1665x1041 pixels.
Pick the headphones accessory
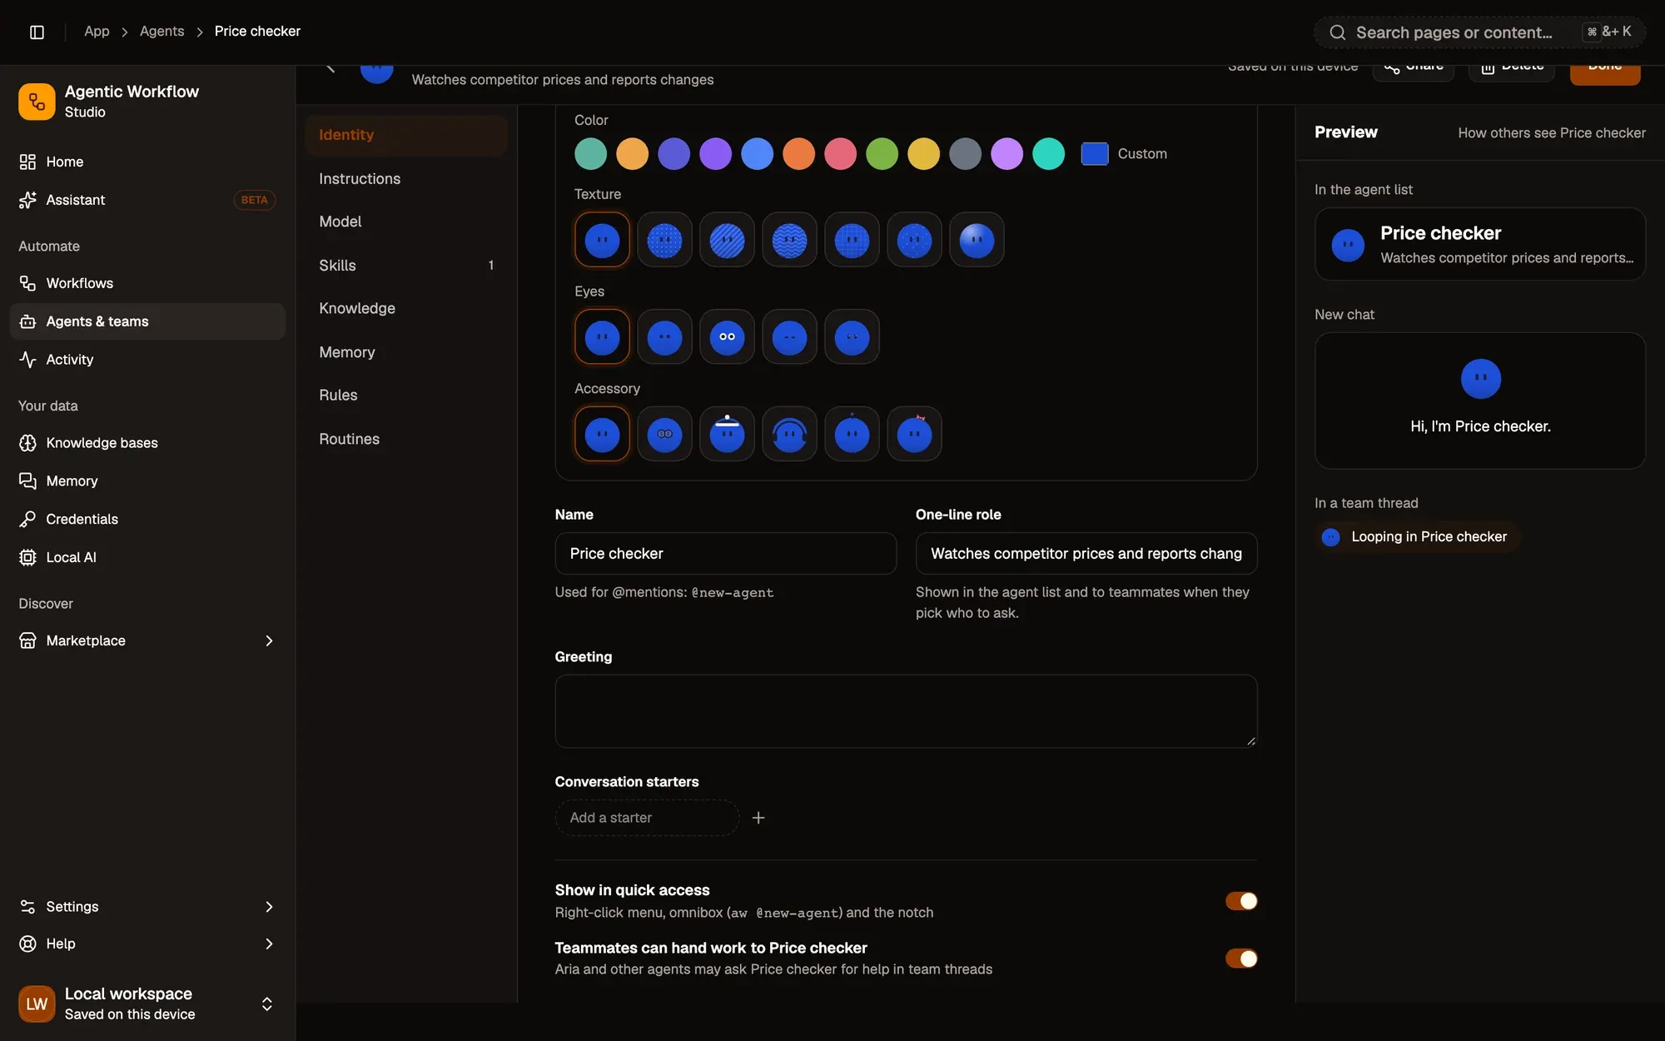coord(789,434)
